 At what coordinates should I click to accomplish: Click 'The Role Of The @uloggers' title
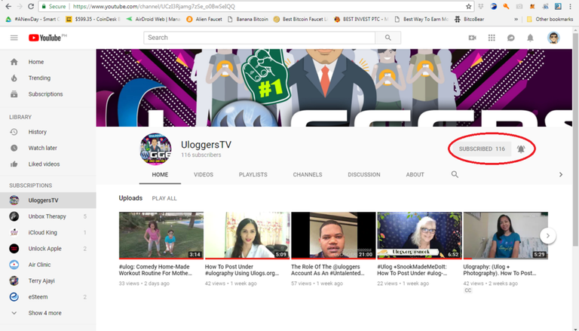[328, 270]
